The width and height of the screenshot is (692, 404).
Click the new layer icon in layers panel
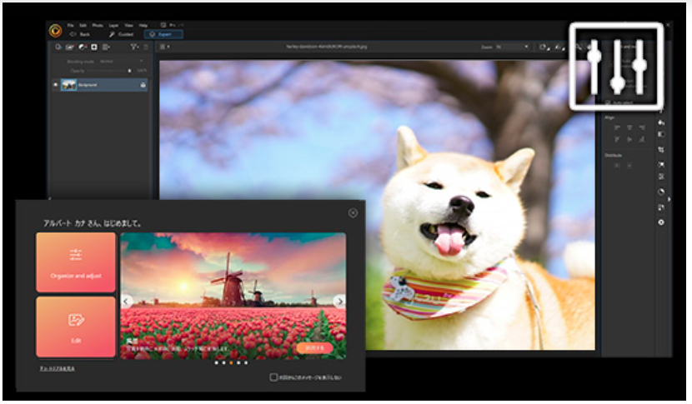point(59,47)
